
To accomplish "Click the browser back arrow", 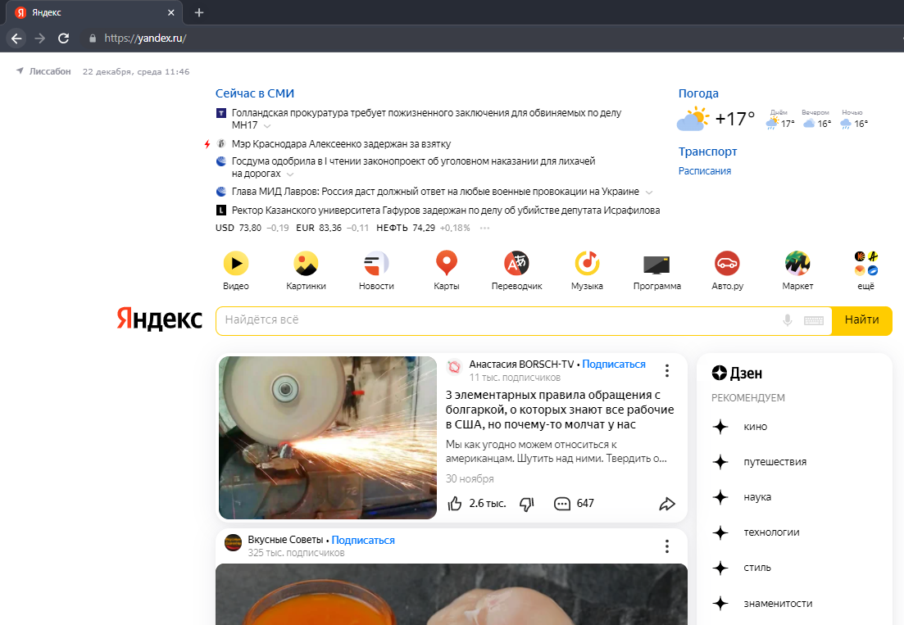I will [x=16, y=38].
